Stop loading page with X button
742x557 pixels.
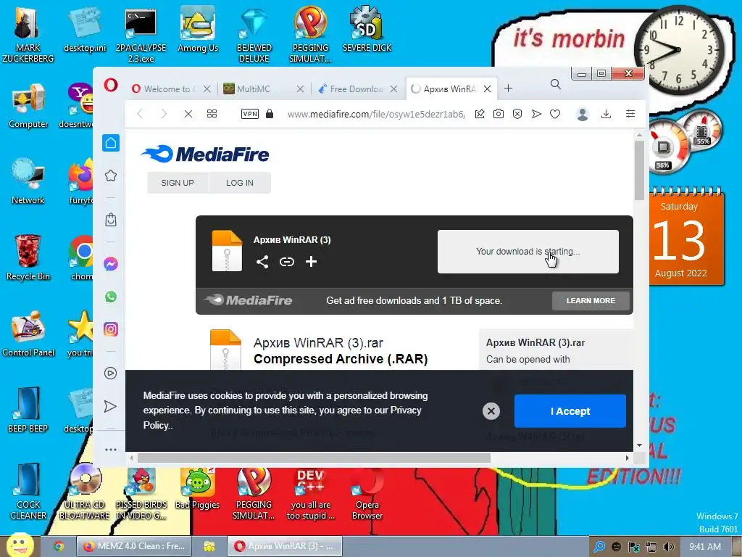[x=188, y=114]
